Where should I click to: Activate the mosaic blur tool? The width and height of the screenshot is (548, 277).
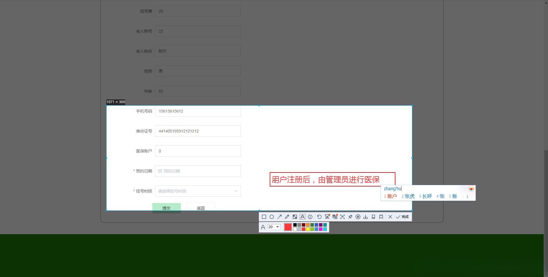[x=295, y=217]
